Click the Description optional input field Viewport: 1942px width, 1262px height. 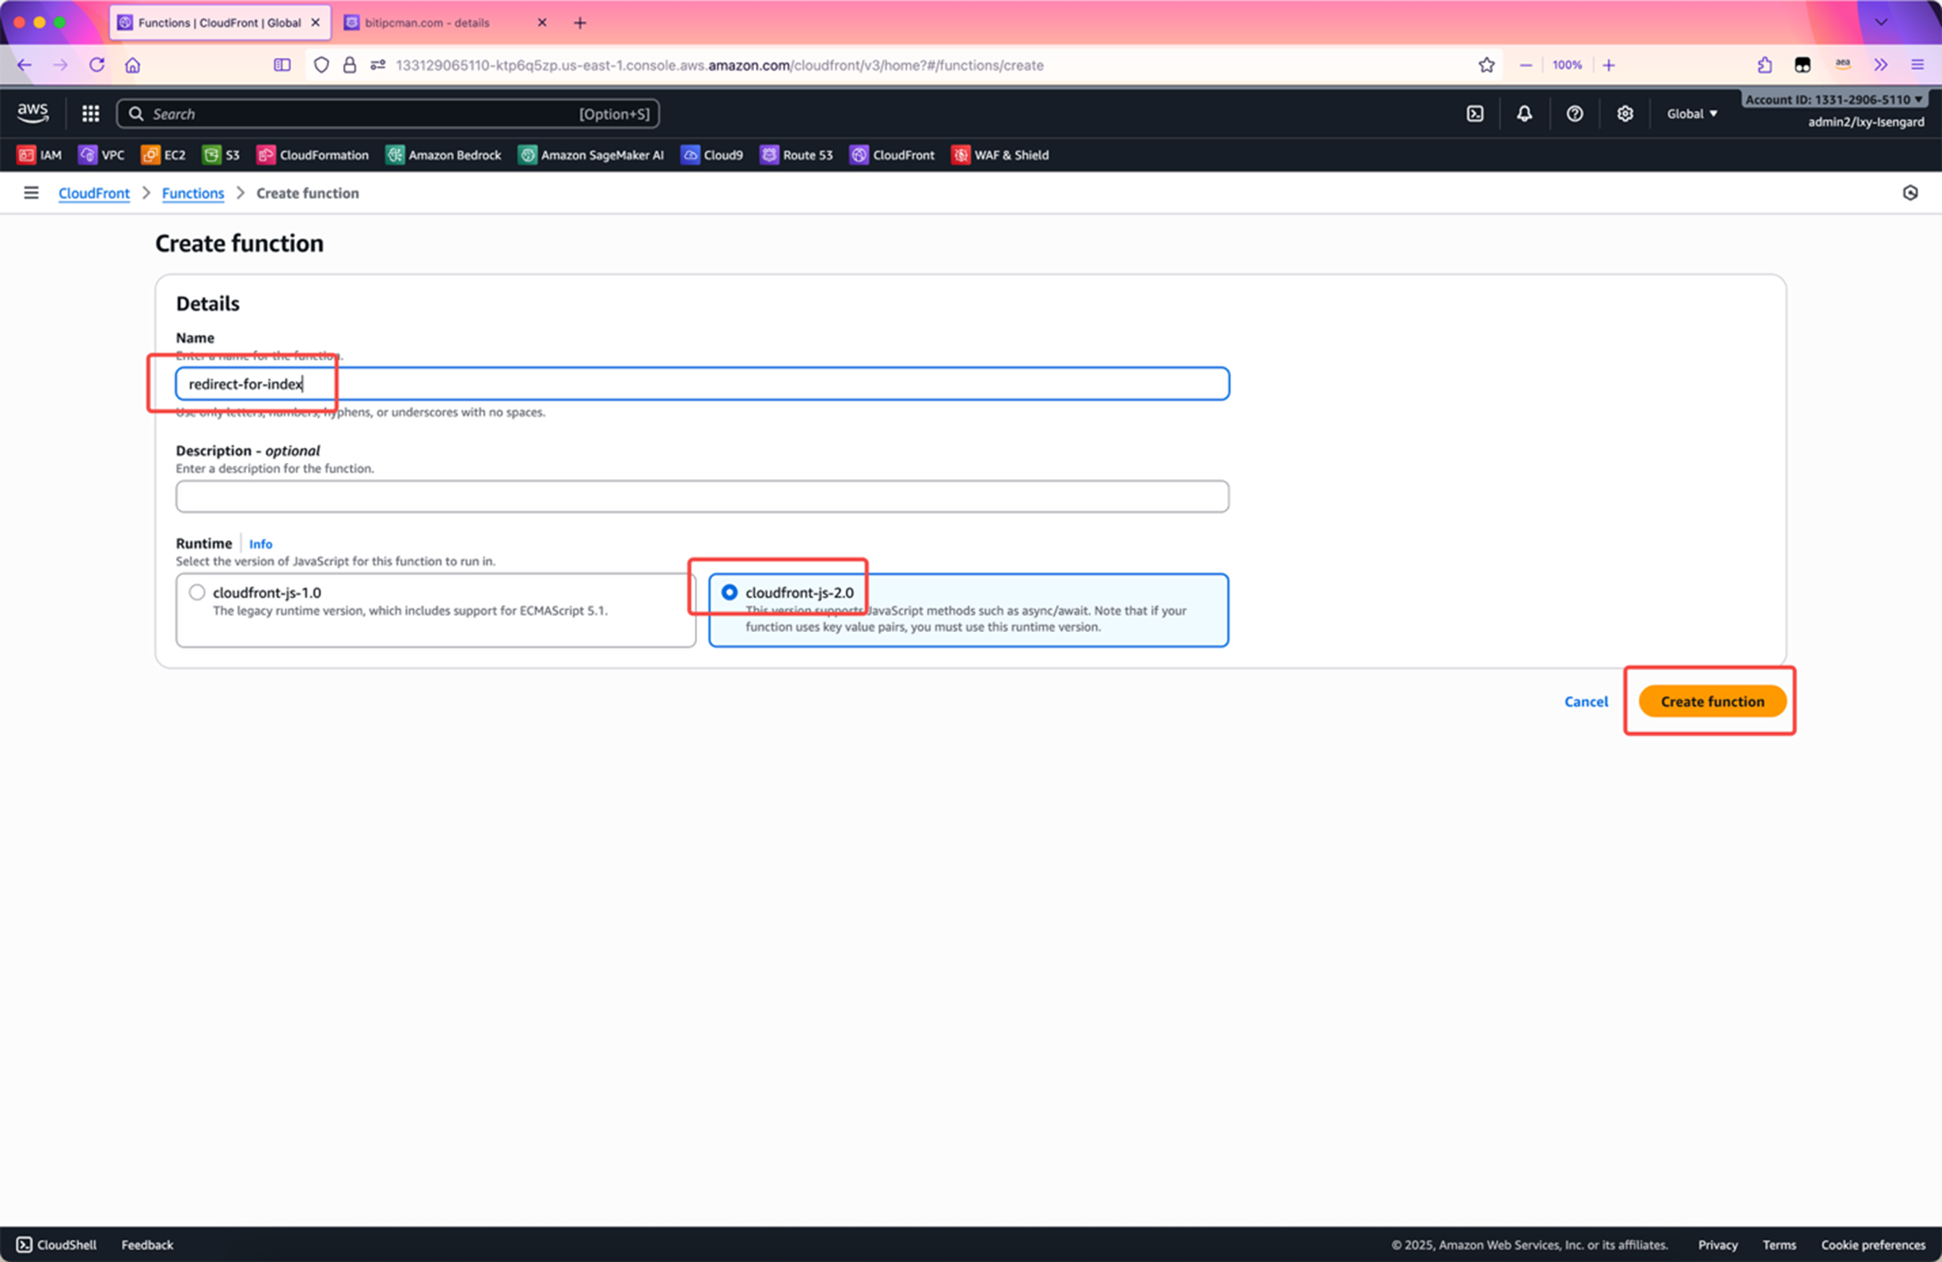(702, 496)
